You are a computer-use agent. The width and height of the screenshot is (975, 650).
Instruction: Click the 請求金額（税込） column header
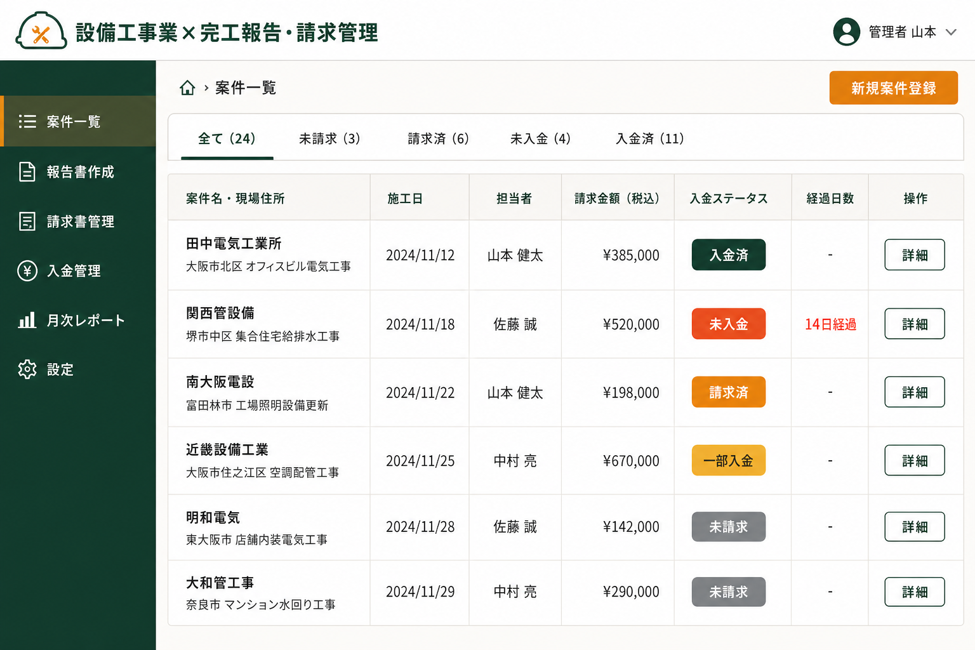618,199
